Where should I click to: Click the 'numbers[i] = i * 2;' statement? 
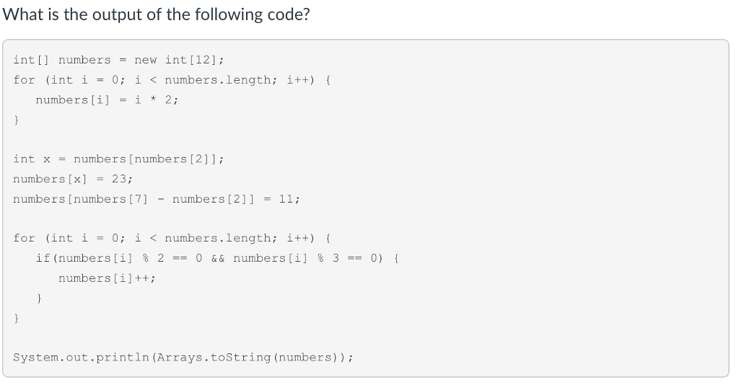[x=107, y=99]
